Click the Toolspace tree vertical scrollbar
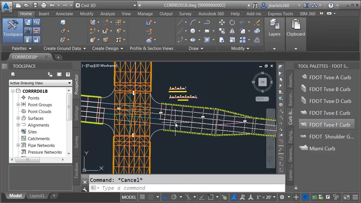 pyautogui.click(x=69, y=122)
